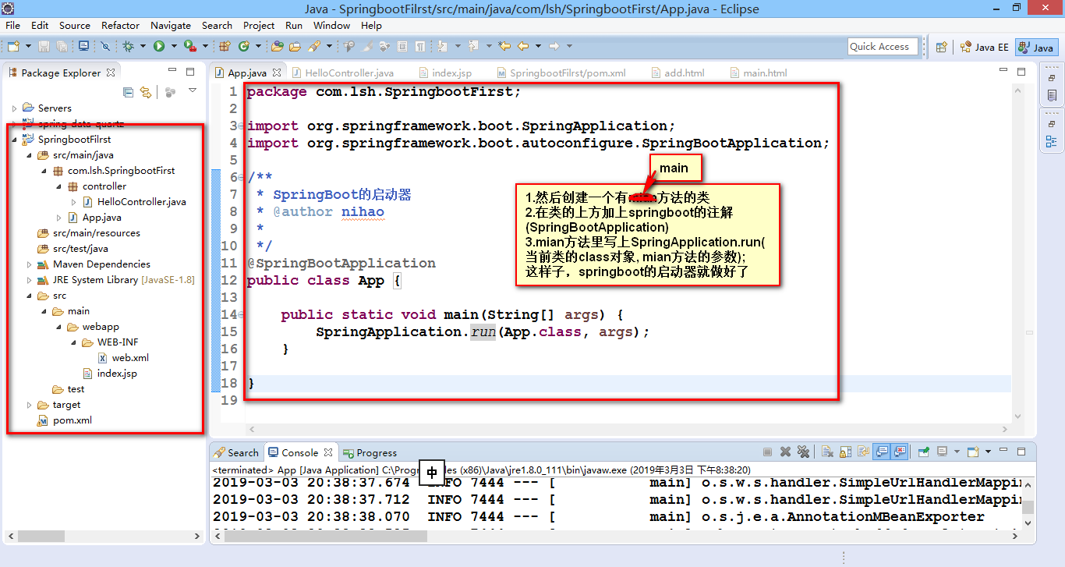This screenshot has width=1065, height=567.
Task: Open the Debug configurations dropdown arrow
Action: click(143, 47)
